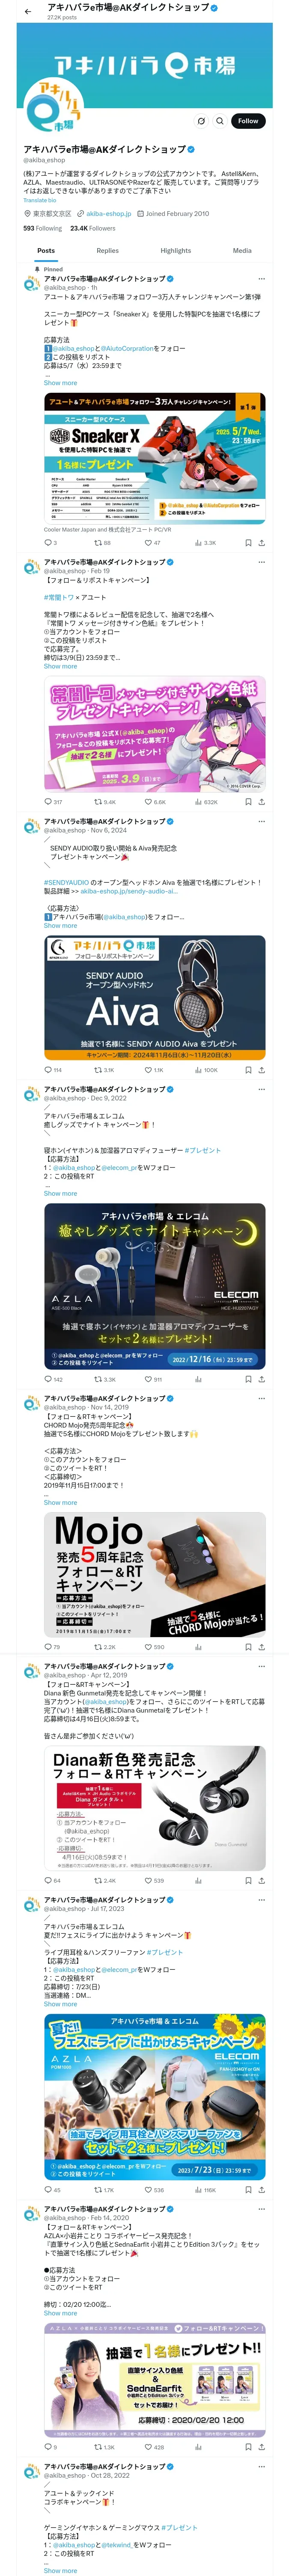This screenshot has height=2576, width=289.
Task: Open the Replies tab
Action: point(107,251)
